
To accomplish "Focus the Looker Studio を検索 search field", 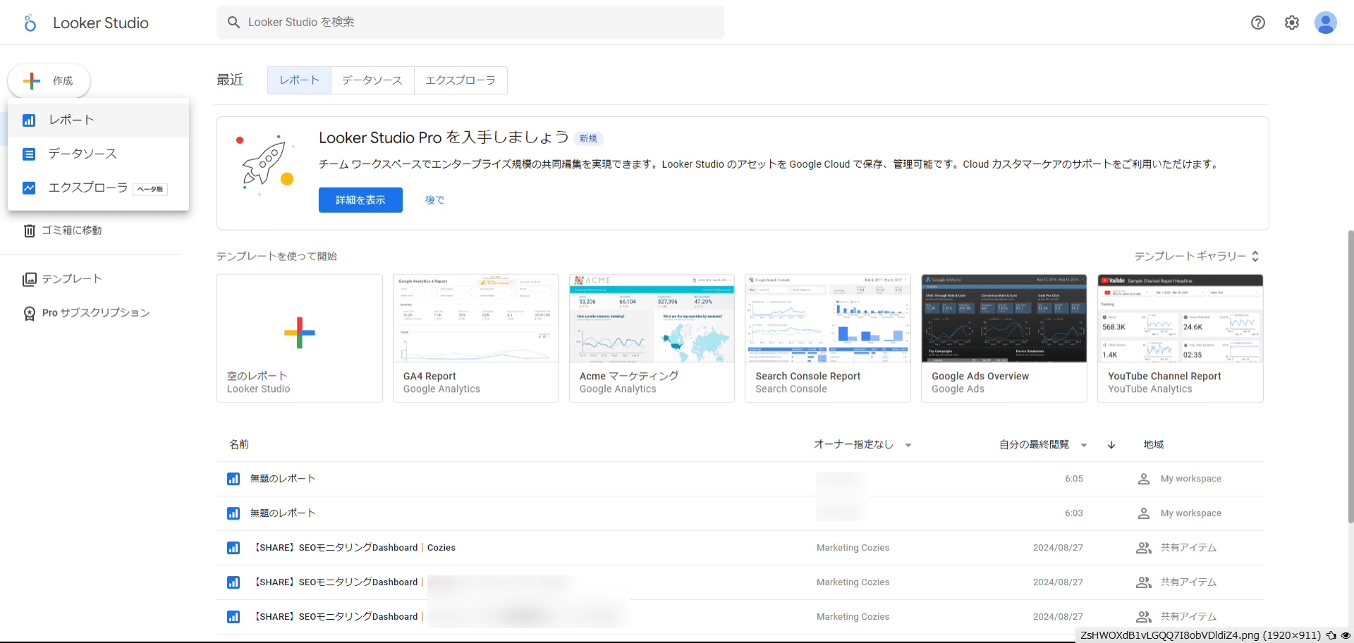I will [x=470, y=23].
